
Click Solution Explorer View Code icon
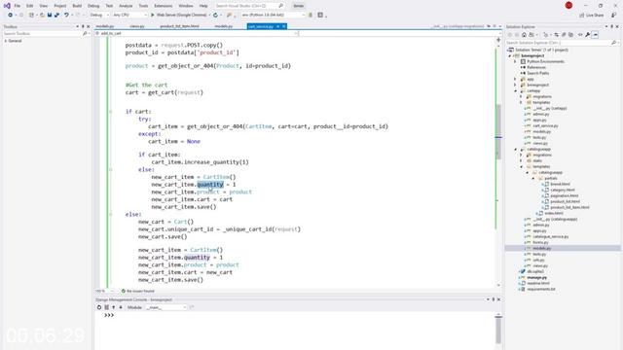(x=580, y=35)
